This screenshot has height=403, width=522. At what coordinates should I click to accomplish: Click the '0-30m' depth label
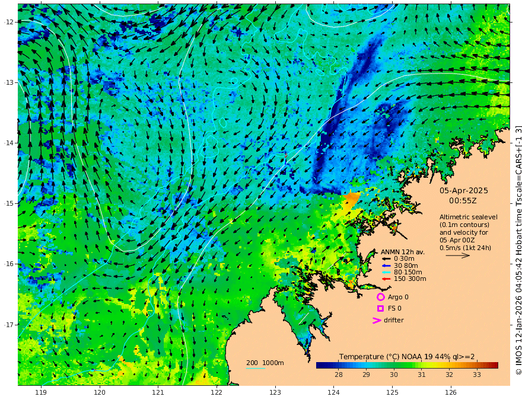pos(404,259)
